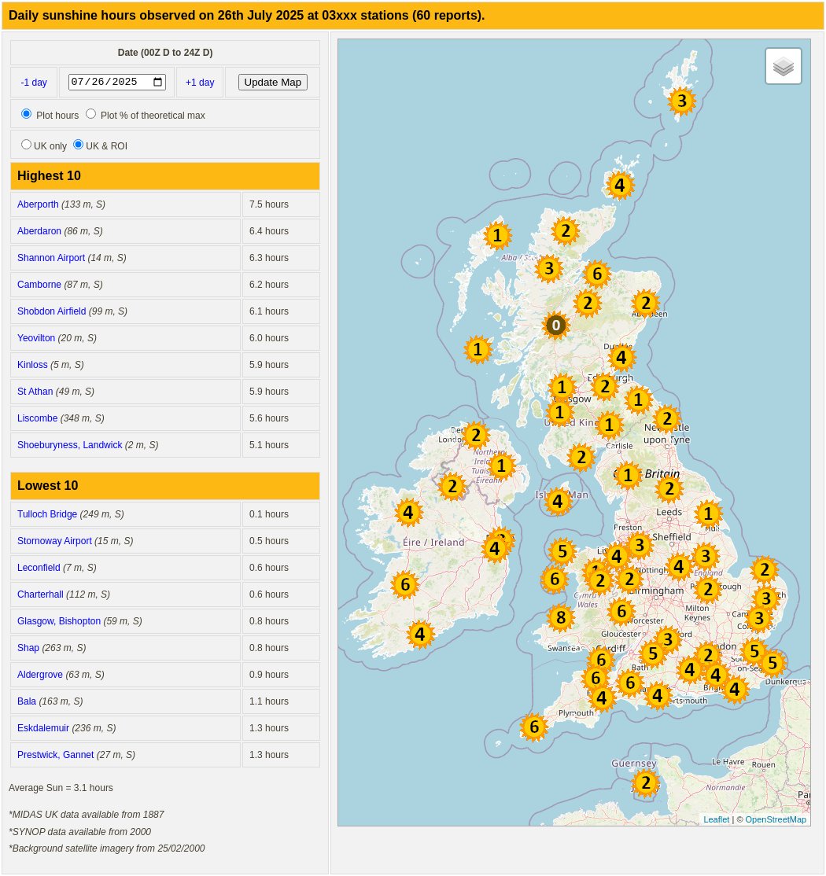Image resolution: width=826 pixels, height=876 pixels.
Task: Click the dark 0 marker at Tulloch Bridge
Action: (555, 325)
